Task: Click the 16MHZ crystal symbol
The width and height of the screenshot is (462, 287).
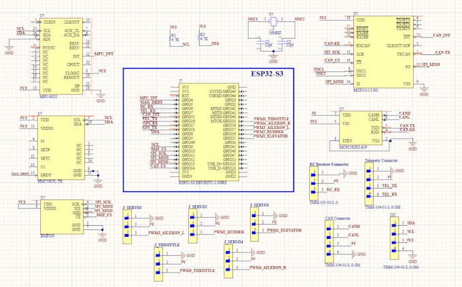Action: click(274, 22)
